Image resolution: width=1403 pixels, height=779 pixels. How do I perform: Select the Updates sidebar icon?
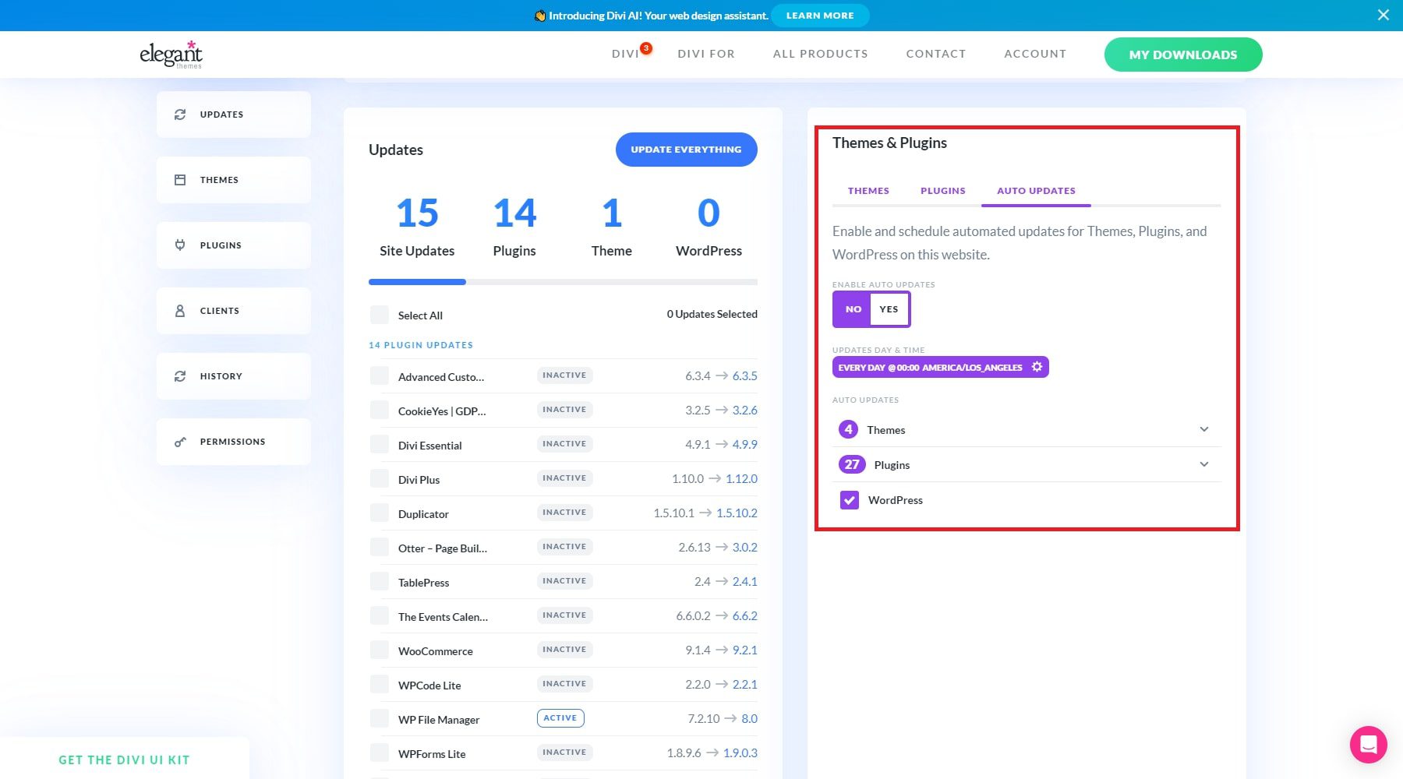click(180, 114)
